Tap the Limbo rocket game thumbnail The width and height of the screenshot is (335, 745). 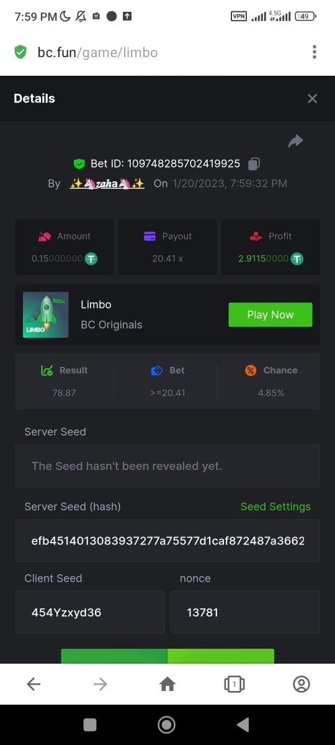[46, 315]
